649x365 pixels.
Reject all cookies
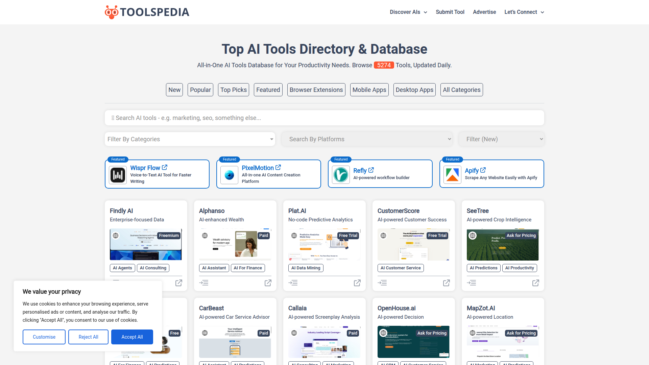coord(89,337)
